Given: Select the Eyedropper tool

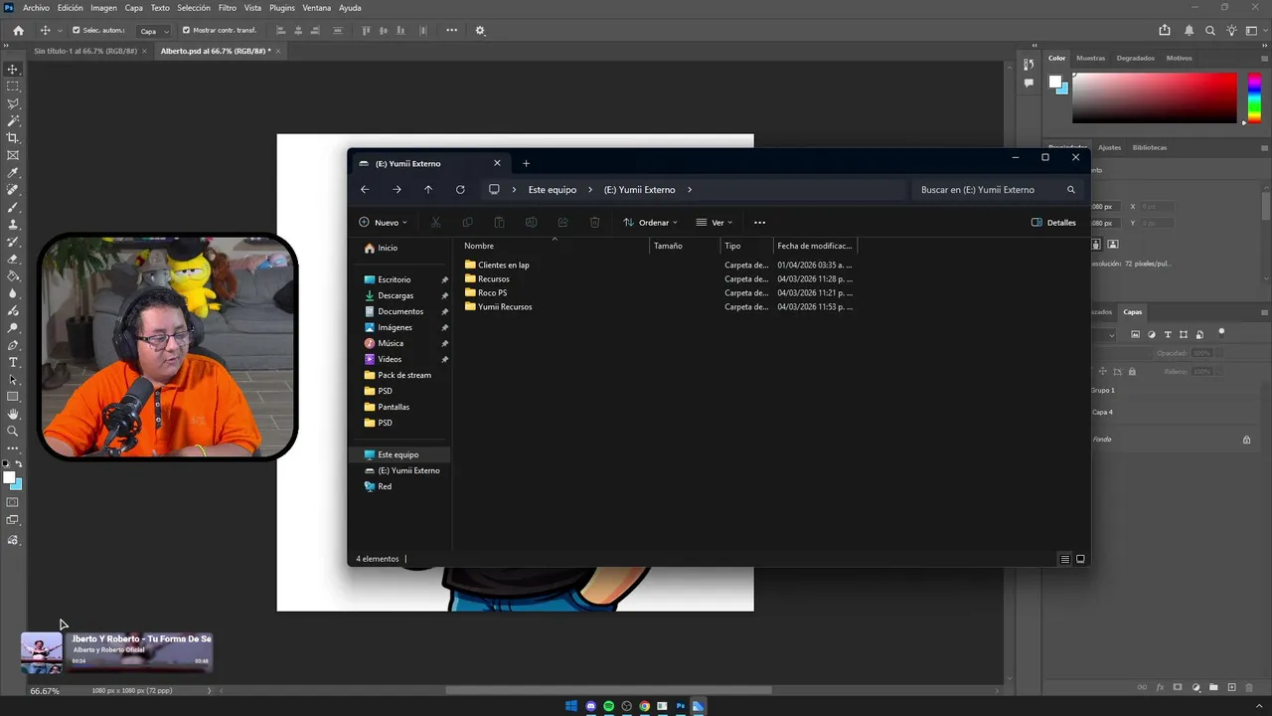Looking at the screenshot, I should pos(13,173).
